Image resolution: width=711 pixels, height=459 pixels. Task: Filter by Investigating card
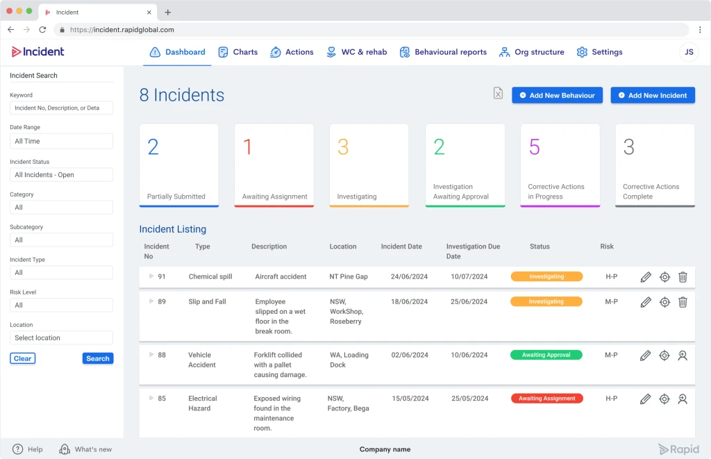coord(369,165)
